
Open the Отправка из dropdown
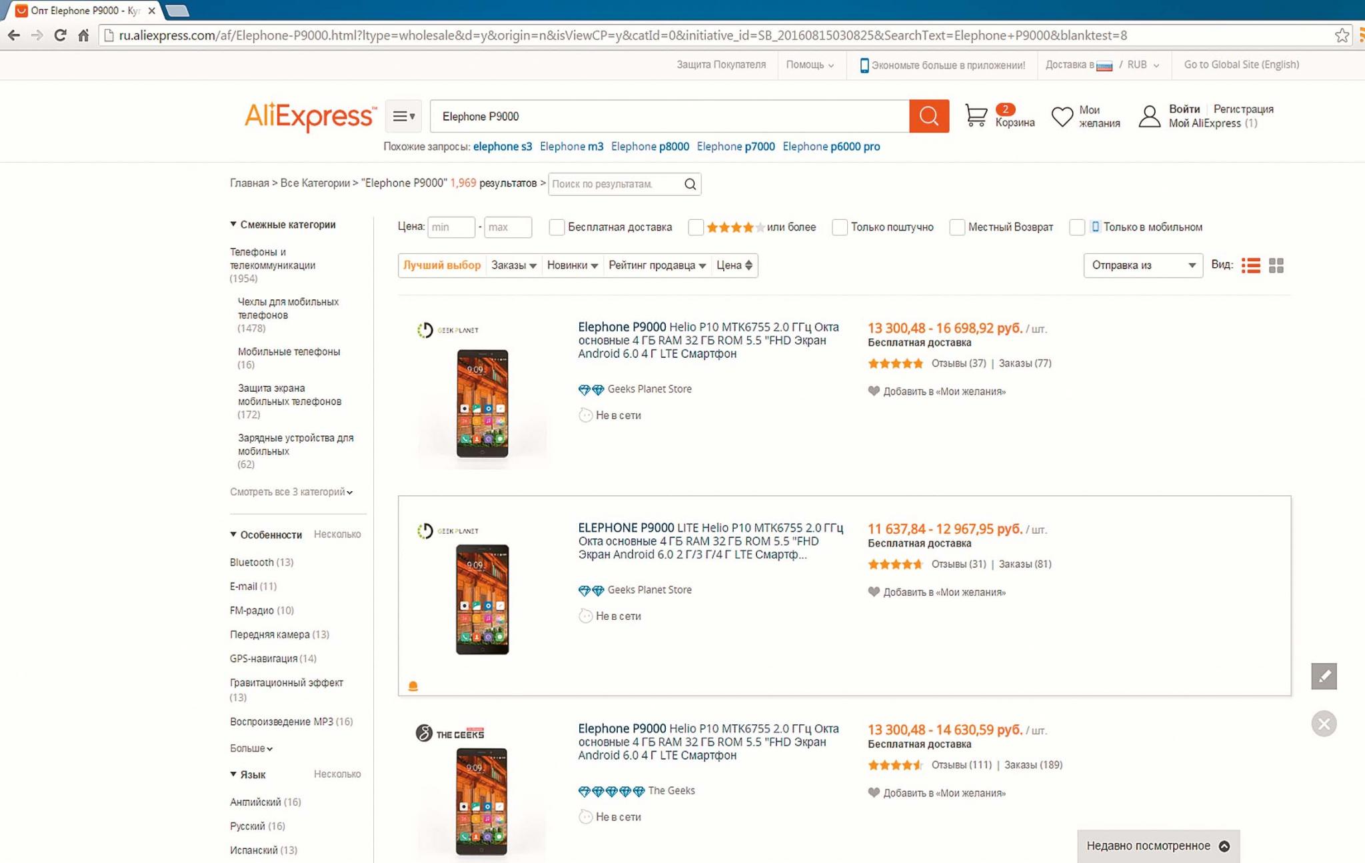[1142, 265]
